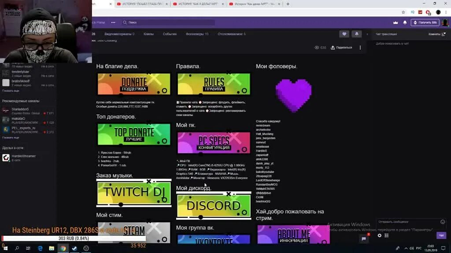Open the TWITCH DJ panel banner
The image size is (451, 253).
134,193
